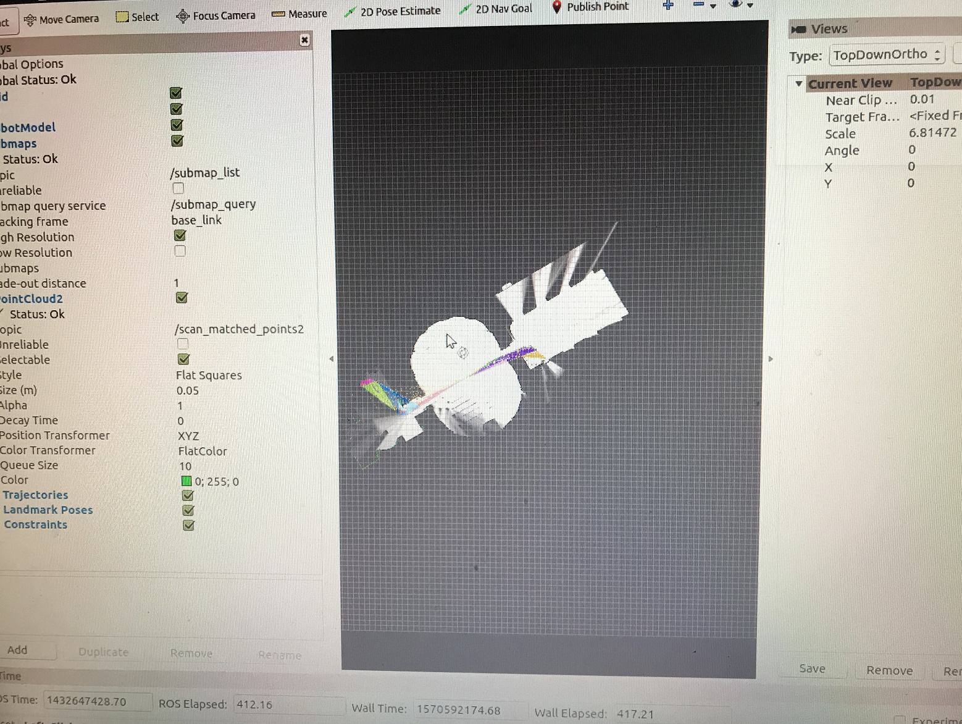Enable the Low Resolution checkbox
Viewport: 962px width, 724px height.
[x=180, y=251]
